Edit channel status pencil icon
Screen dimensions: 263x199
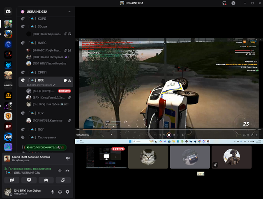(54, 85)
